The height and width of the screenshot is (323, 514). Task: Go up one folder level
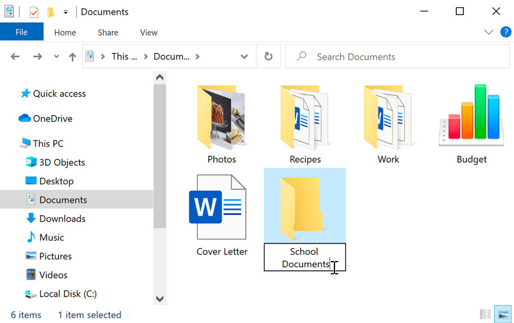pyautogui.click(x=72, y=57)
